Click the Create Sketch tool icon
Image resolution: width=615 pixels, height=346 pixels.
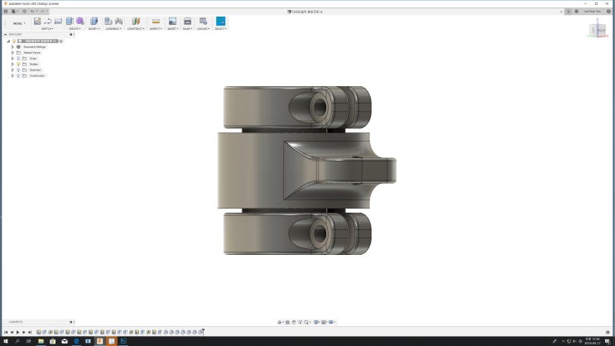click(x=37, y=22)
